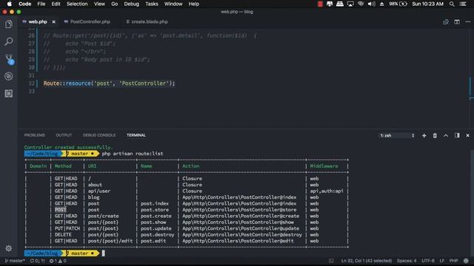
Task: Open Spotlight search in menu bar
Action: pyautogui.click(x=452, y=4)
